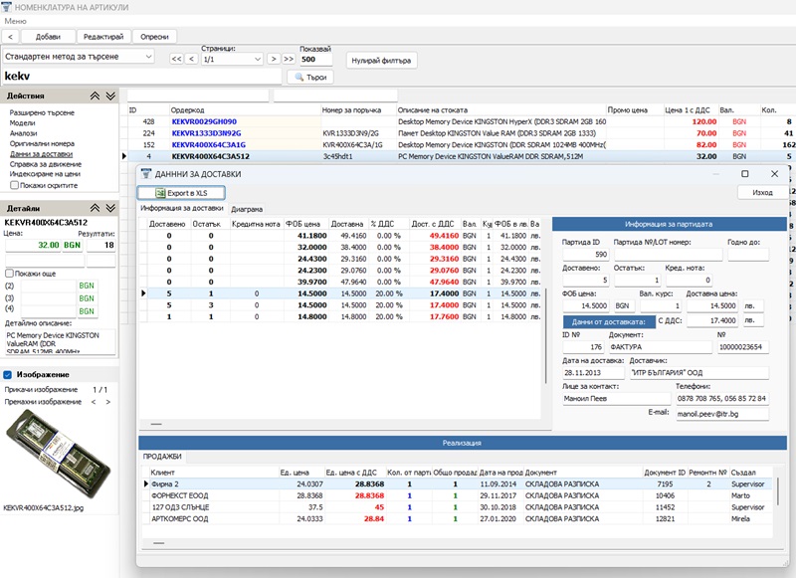This screenshot has height=578, width=796.
Task: Select article KEKVR1333D3N92G
Action: (x=206, y=133)
